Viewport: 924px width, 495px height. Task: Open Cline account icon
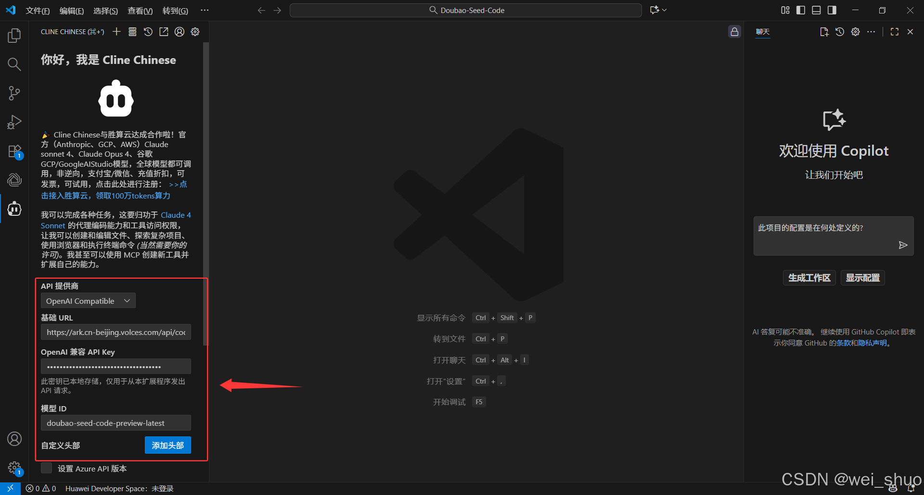[x=180, y=32]
